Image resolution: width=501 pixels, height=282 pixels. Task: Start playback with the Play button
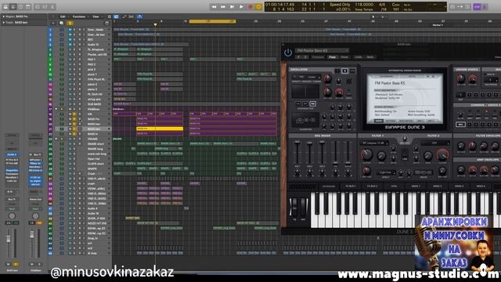tap(242, 7)
